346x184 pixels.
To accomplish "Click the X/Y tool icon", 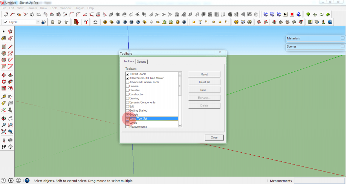I will (x=272, y=14).
